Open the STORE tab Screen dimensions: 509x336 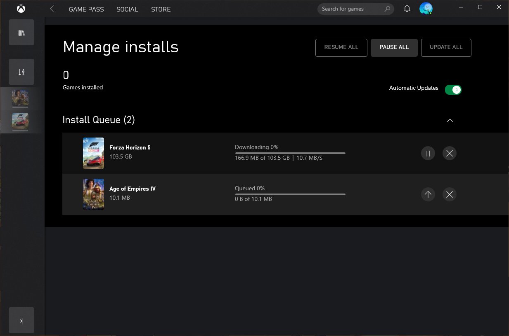pyautogui.click(x=161, y=9)
